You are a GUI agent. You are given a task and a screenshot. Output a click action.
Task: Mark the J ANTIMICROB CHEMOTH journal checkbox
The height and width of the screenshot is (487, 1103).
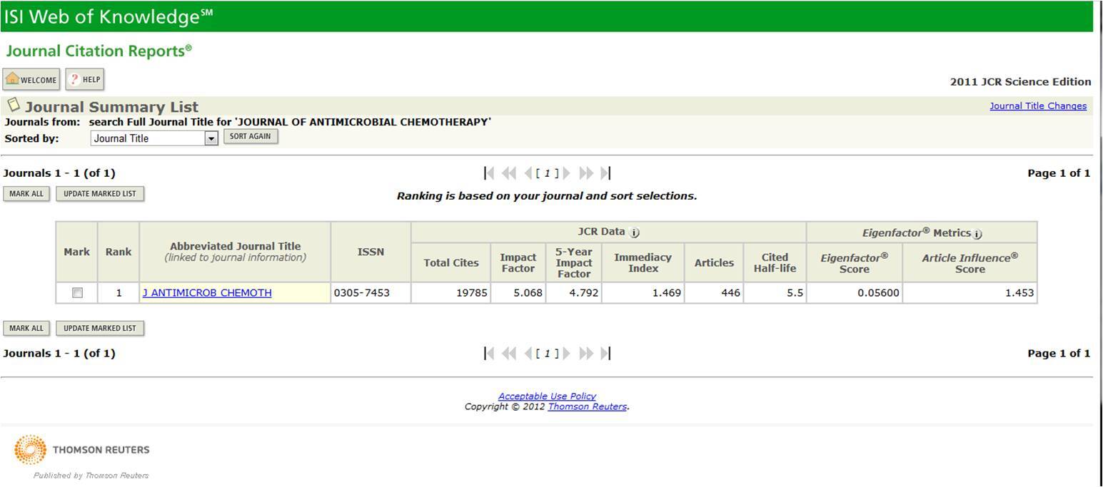77,292
